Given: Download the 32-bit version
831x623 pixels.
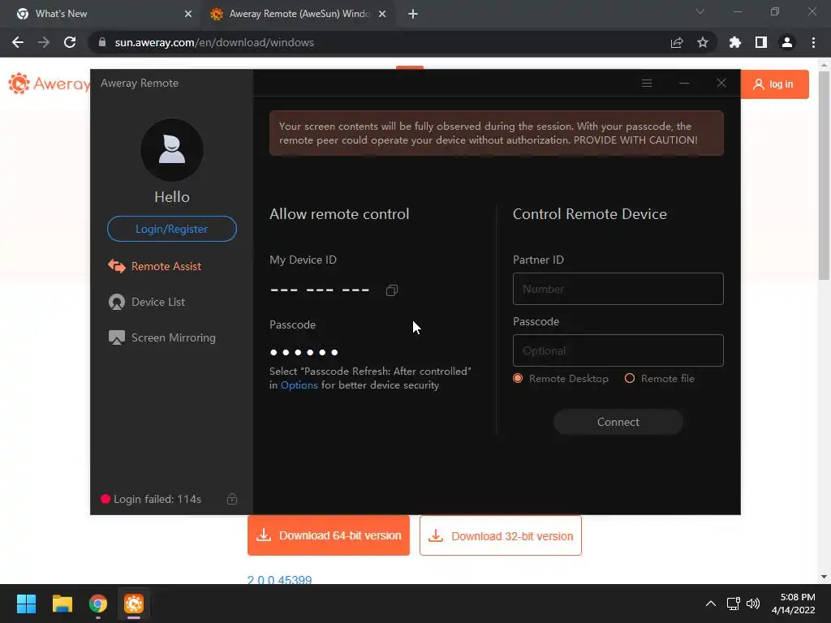Looking at the screenshot, I should point(500,535).
